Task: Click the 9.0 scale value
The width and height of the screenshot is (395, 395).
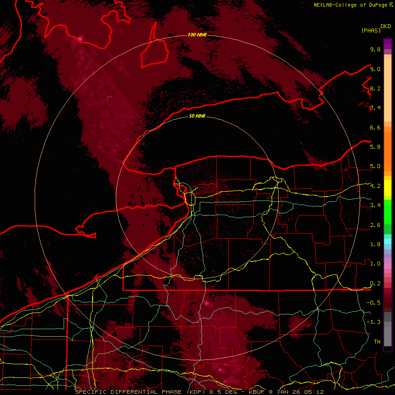Action: coord(375,69)
